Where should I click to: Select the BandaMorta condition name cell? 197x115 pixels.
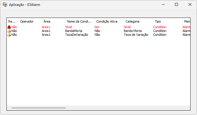click(x=74, y=31)
